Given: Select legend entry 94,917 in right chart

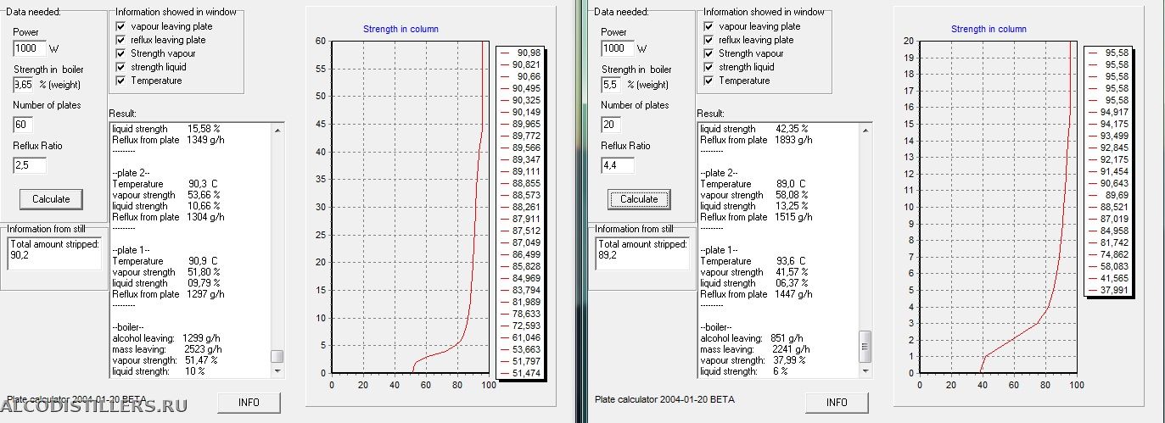Looking at the screenshot, I should [x=1108, y=112].
